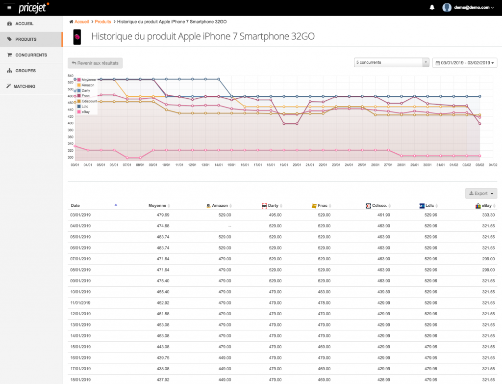Click the Ldlc logo in table header

422,206
